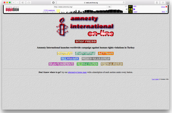Open the OTHER SITES button
Viewport: 172px width, 113px height.
112,64
